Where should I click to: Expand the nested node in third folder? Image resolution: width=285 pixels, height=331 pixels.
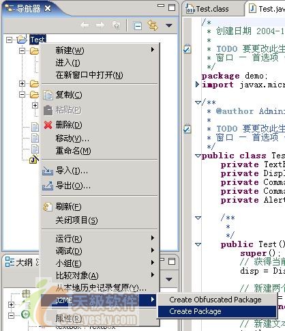[x=35, y=105]
